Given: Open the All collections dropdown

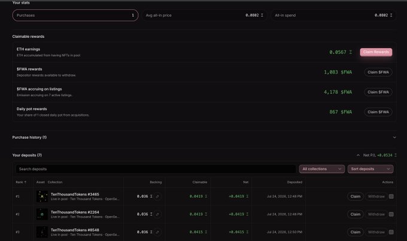Looking at the screenshot, I should coord(322,169).
